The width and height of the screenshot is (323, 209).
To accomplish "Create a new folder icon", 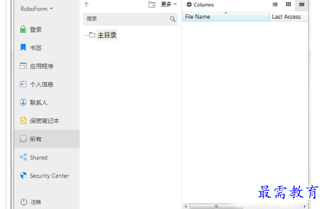I will (152, 4).
